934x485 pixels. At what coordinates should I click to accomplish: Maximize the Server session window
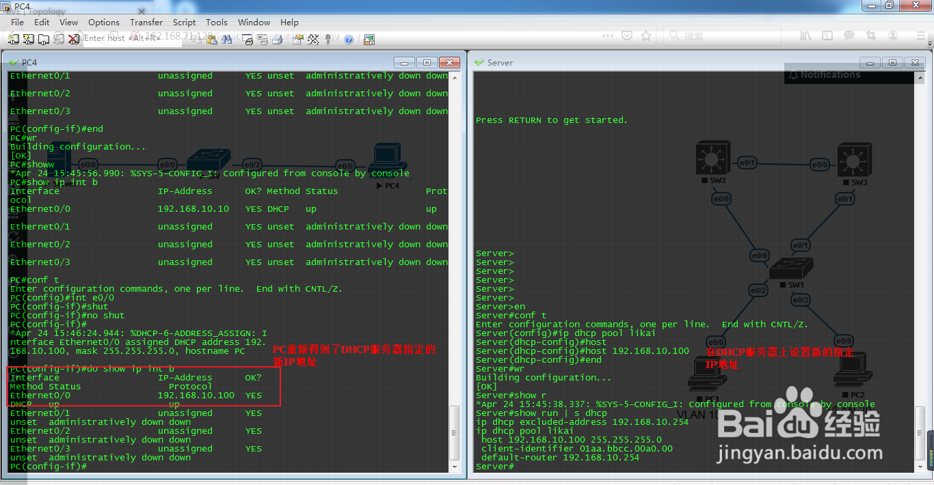892,62
